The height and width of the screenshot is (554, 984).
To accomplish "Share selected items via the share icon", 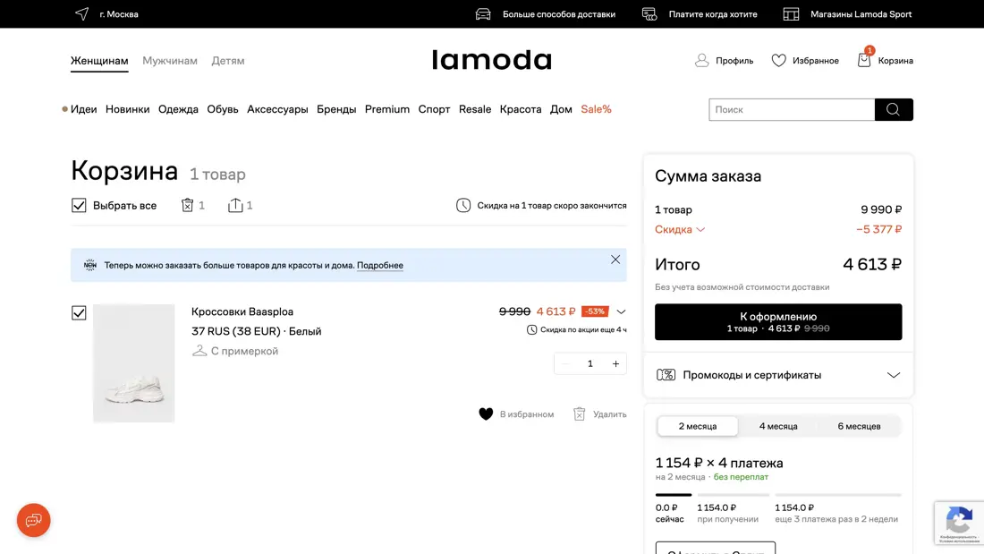I will [x=233, y=205].
